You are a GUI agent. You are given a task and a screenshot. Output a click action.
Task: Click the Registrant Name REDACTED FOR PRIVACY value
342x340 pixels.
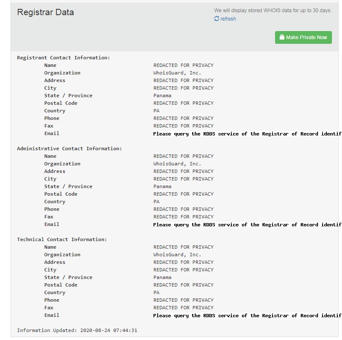[x=183, y=65]
